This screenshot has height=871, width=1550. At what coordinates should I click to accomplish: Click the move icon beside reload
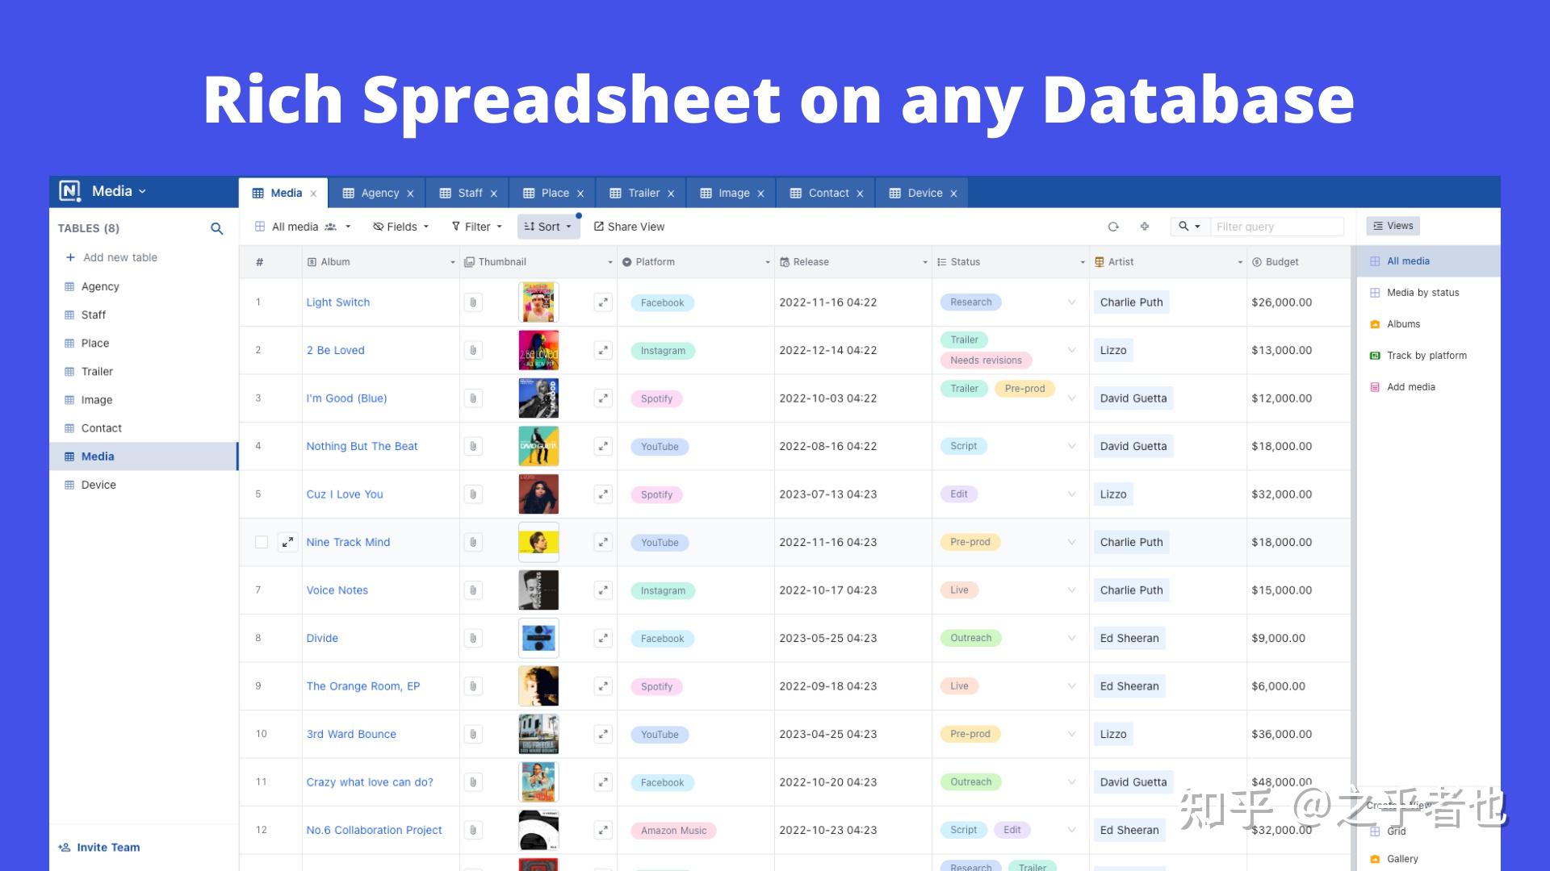click(1145, 227)
